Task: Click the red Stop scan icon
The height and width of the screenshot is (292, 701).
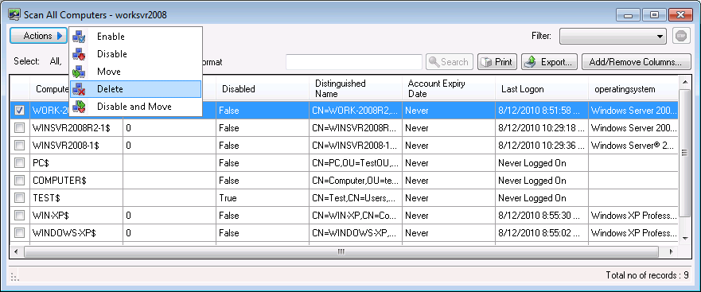Action: (x=681, y=37)
